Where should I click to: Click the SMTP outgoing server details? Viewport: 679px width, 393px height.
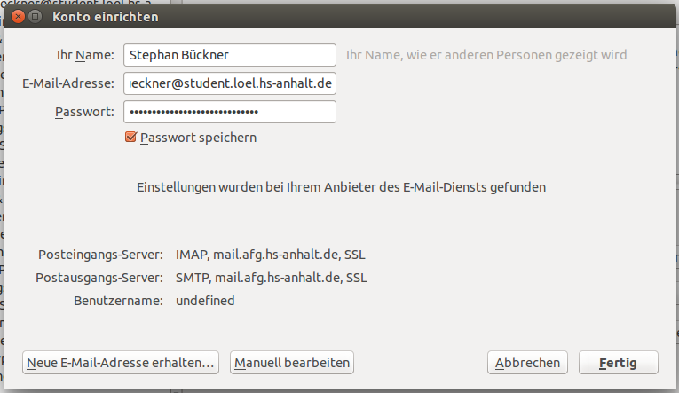(x=272, y=278)
